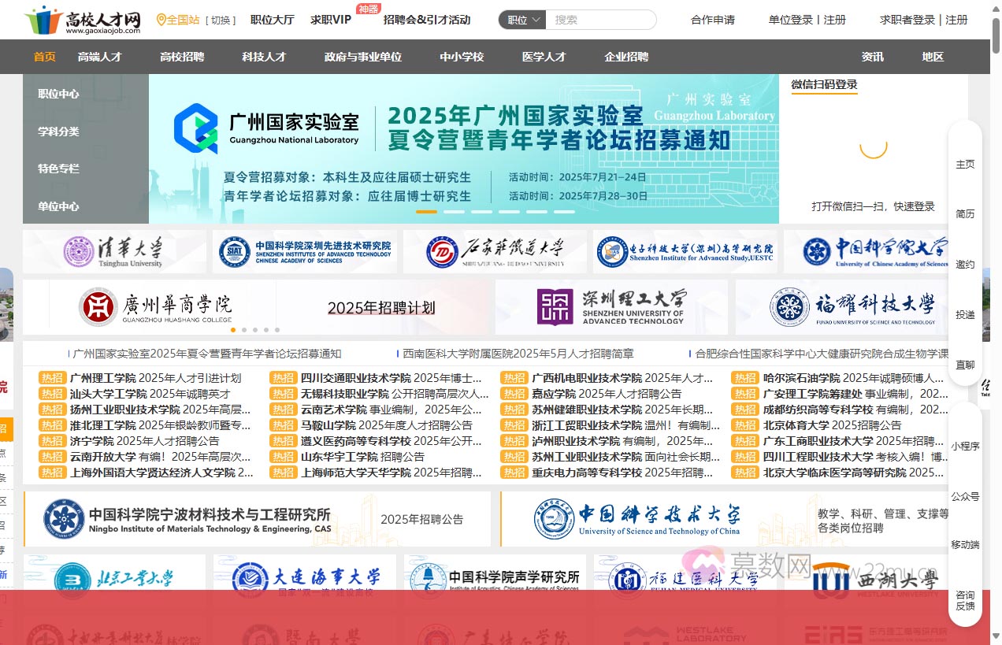This screenshot has width=1002, height=645.
Task: Open 简历 from the floating right sidebar
Action: 964,213
